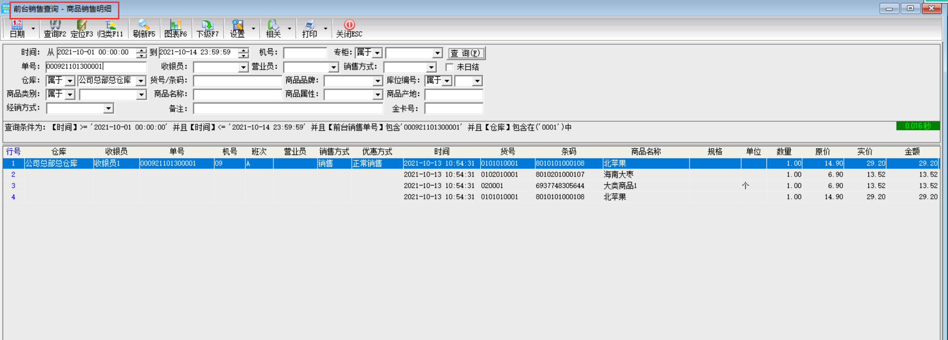The height and width of the screenshot is (340, 948).
Task: Enable the 未日结 checkbox
Action: pyautogui.click(x=449, y=67)
